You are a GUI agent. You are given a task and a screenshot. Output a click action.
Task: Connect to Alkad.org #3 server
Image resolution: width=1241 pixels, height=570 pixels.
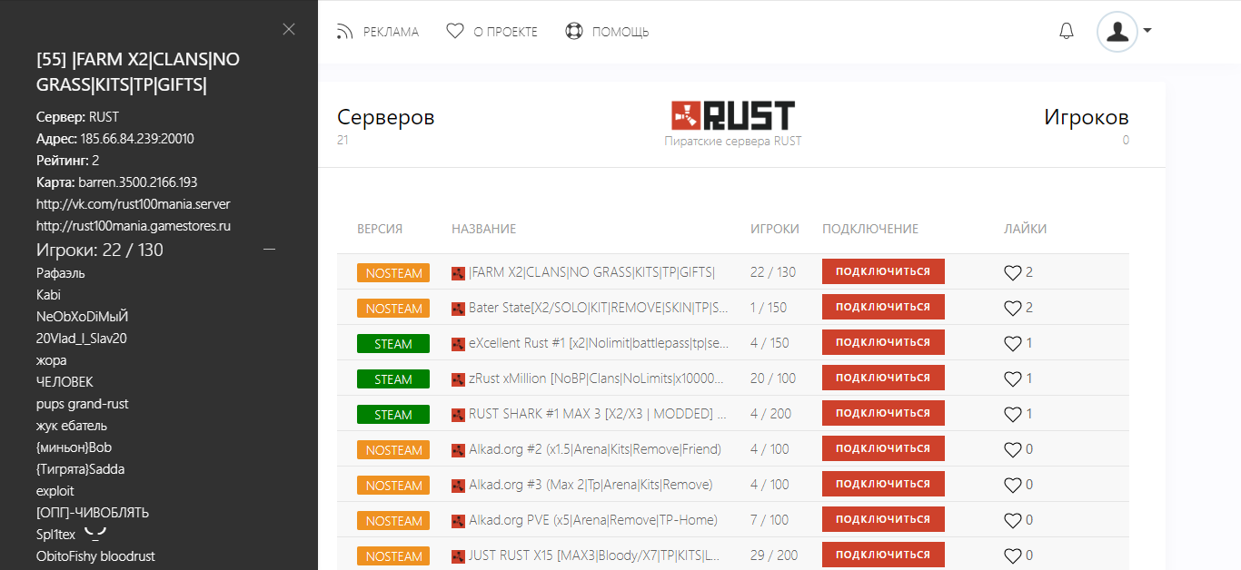coord(883,484)
